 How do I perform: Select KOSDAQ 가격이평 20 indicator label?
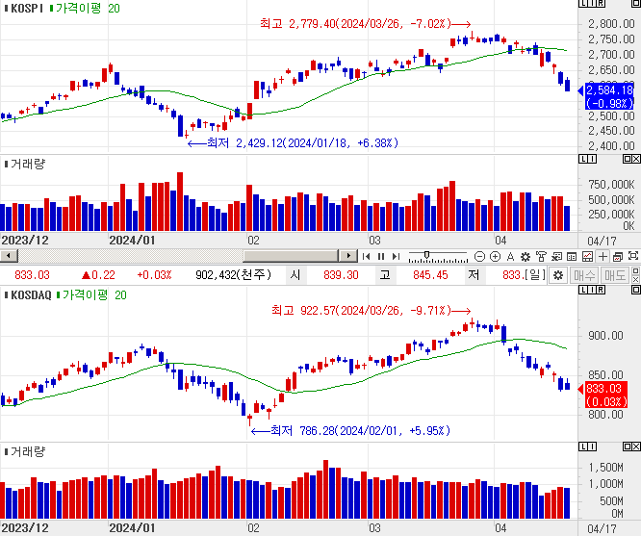click(91, 294)
